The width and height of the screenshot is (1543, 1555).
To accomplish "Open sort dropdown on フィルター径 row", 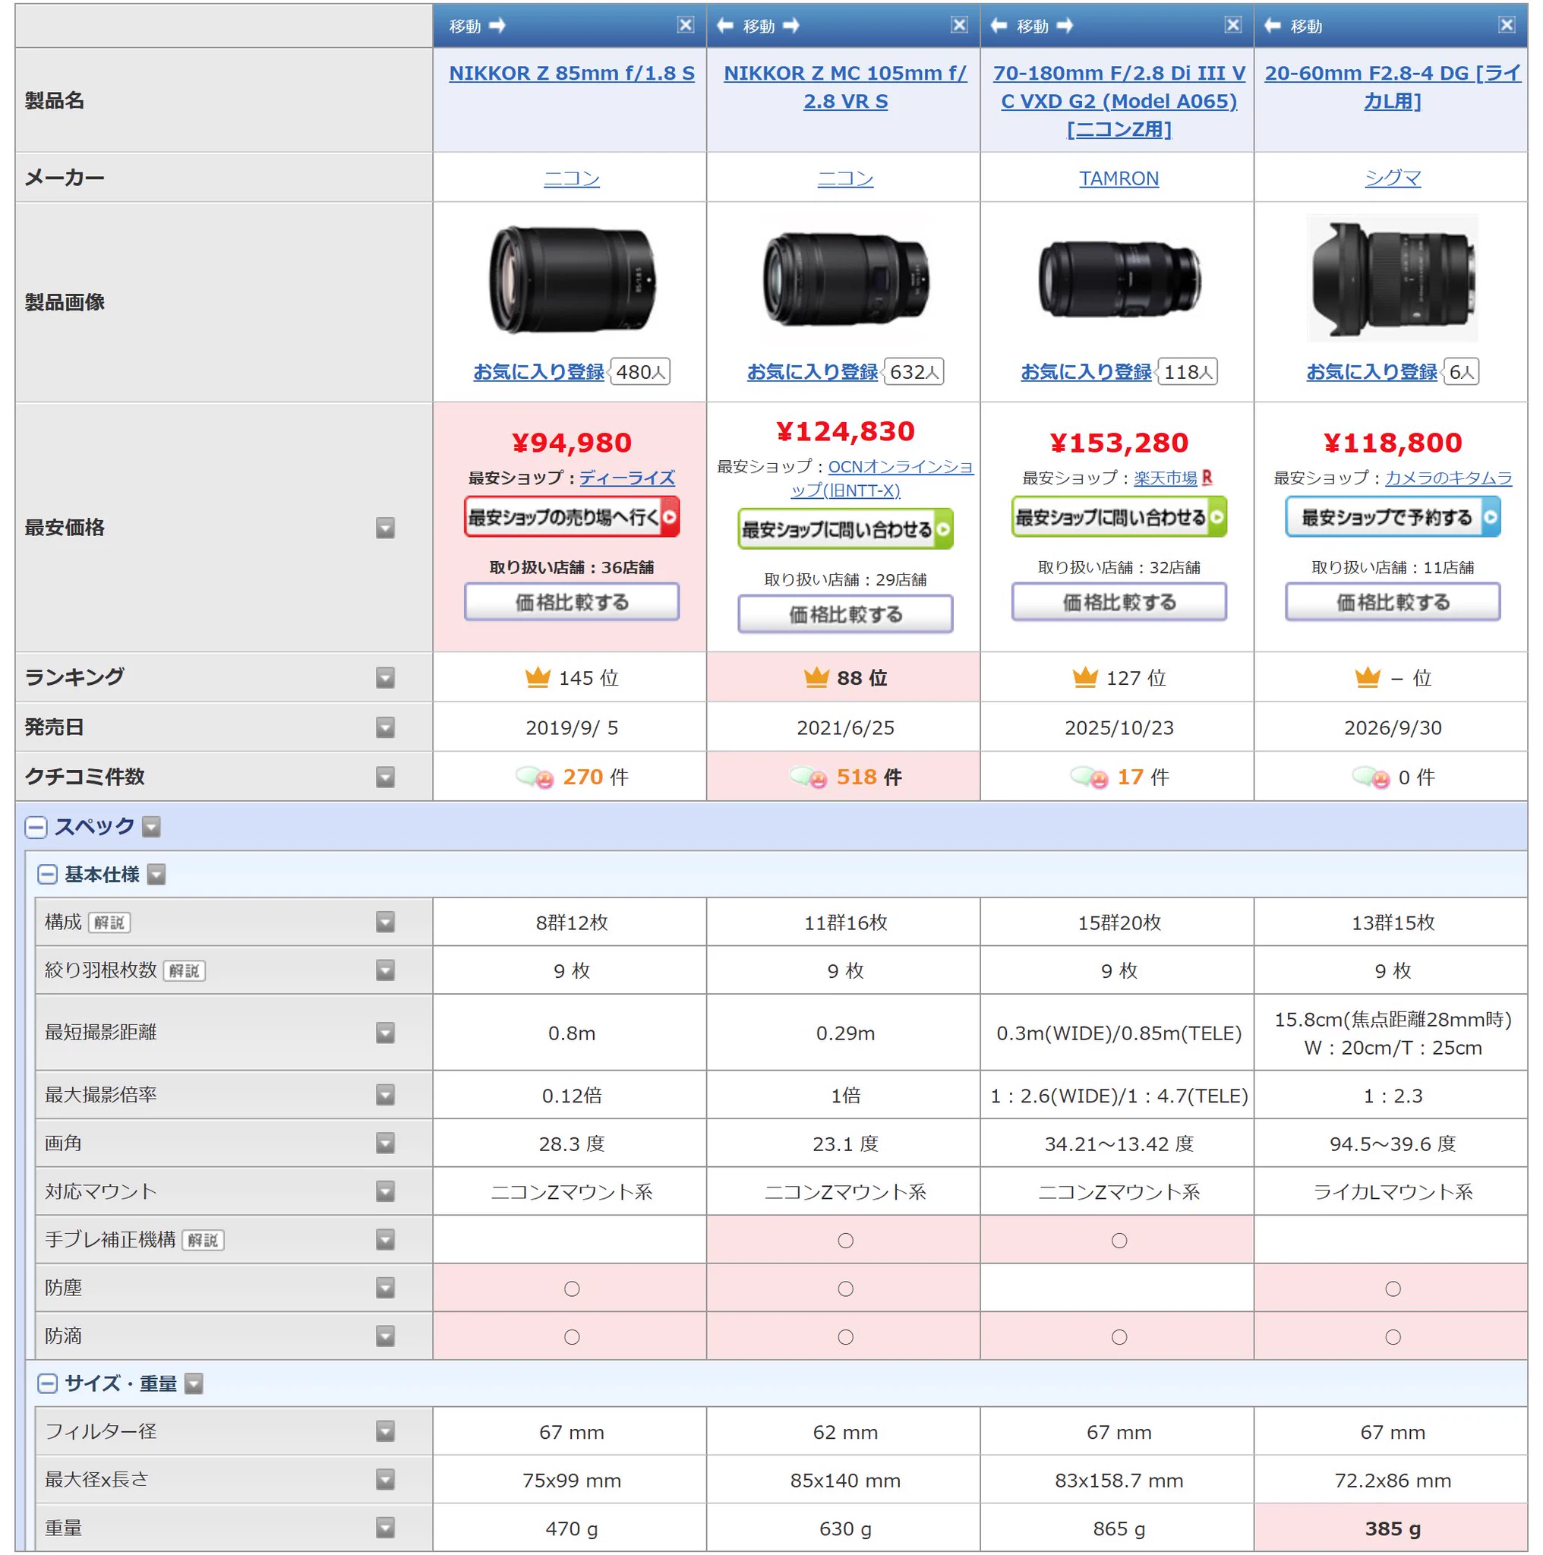I will tap(386, 1431).
